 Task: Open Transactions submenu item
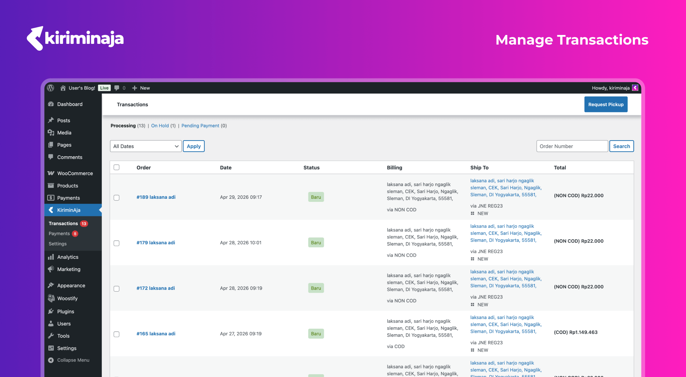63,223
